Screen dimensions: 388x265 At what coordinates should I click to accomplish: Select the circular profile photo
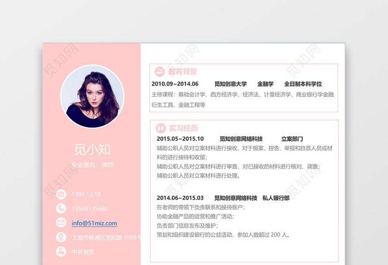[92, 96]
